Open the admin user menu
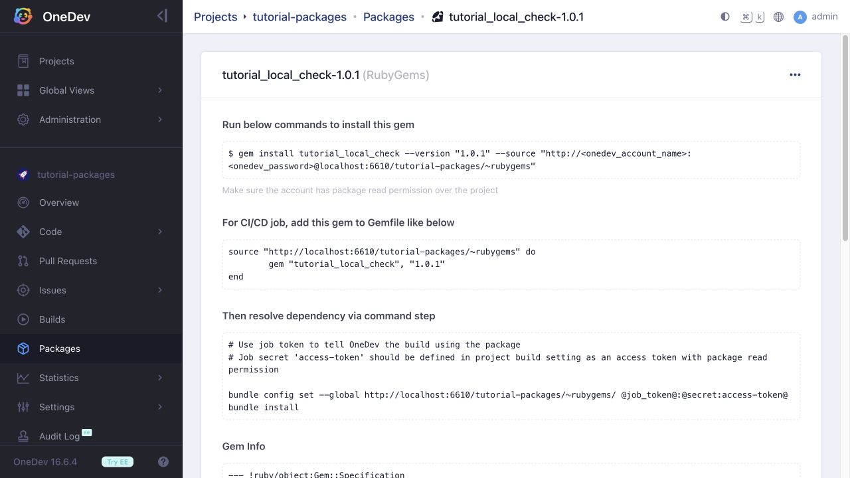The width and height of the screenshot is (850, 478). point(815,17)
